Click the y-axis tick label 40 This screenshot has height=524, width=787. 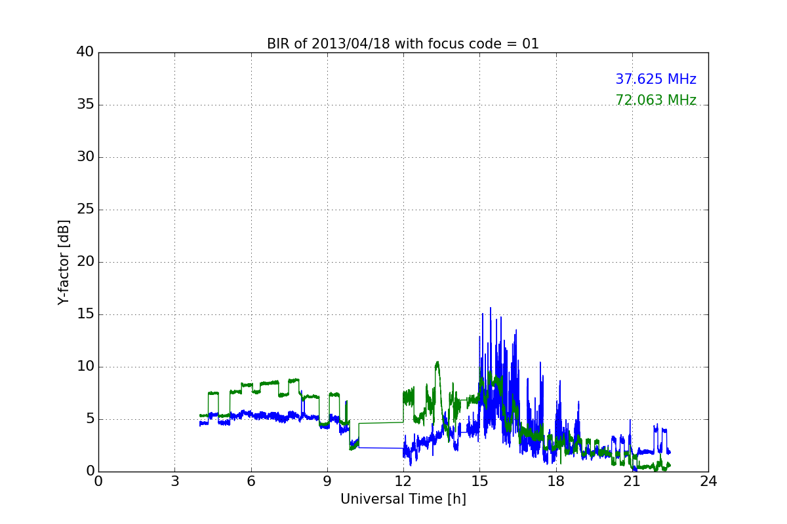tap(85, 52)
